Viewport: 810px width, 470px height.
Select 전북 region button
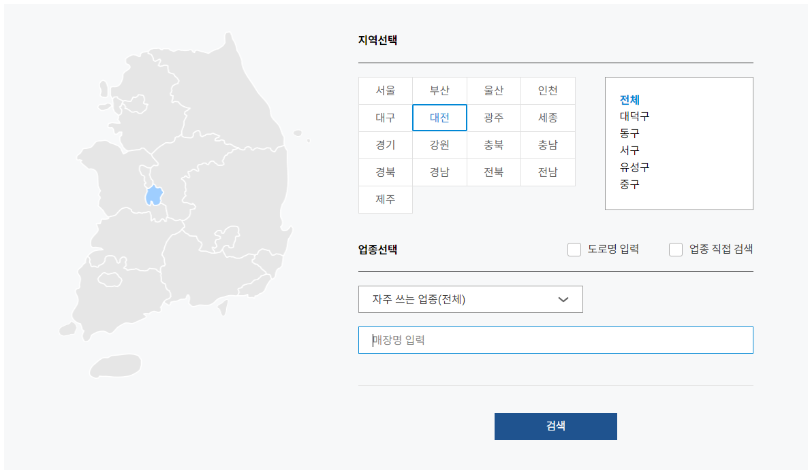pos(494,172)
